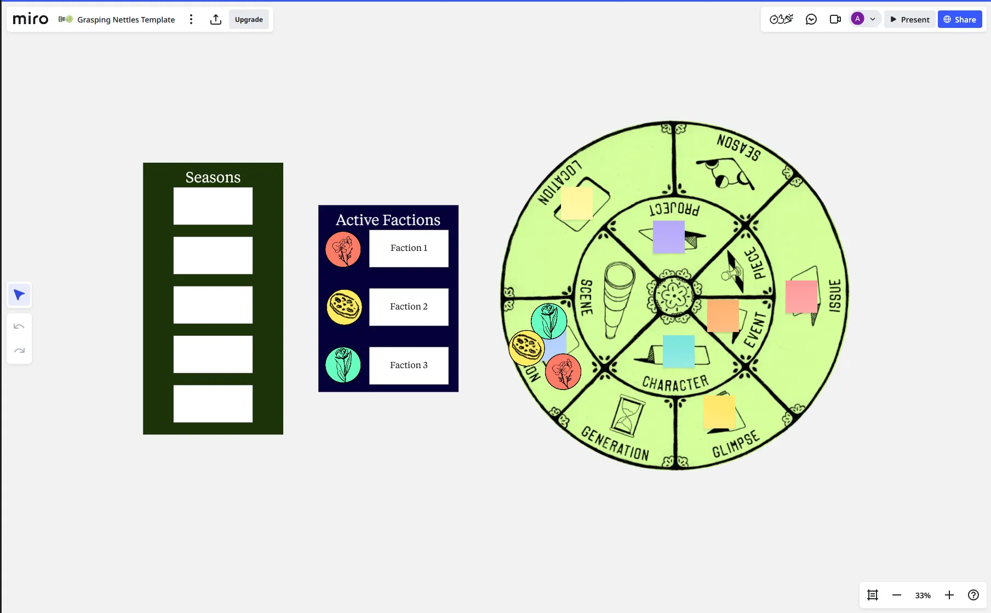Click the Upgrade button
The height and width of the screenshot is (613, 991).
[x=249, y=20]
